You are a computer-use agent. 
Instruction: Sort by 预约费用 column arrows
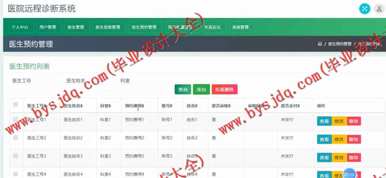tap(143, 106)
